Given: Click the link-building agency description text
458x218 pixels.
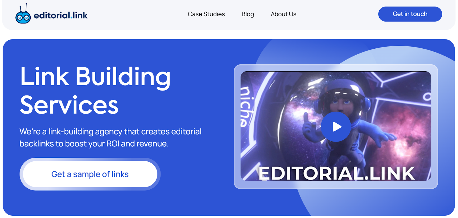Looking at the screenshot, I should (110, 137).
